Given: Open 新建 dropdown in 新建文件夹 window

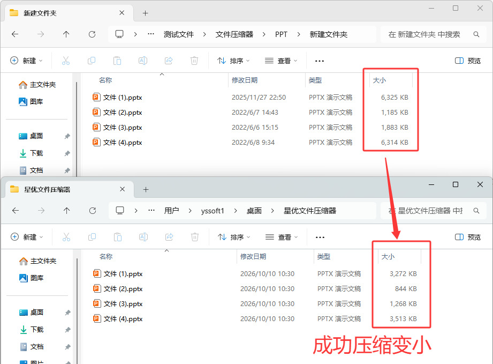Looking at the screenshot, I should [x=26, y=61].
